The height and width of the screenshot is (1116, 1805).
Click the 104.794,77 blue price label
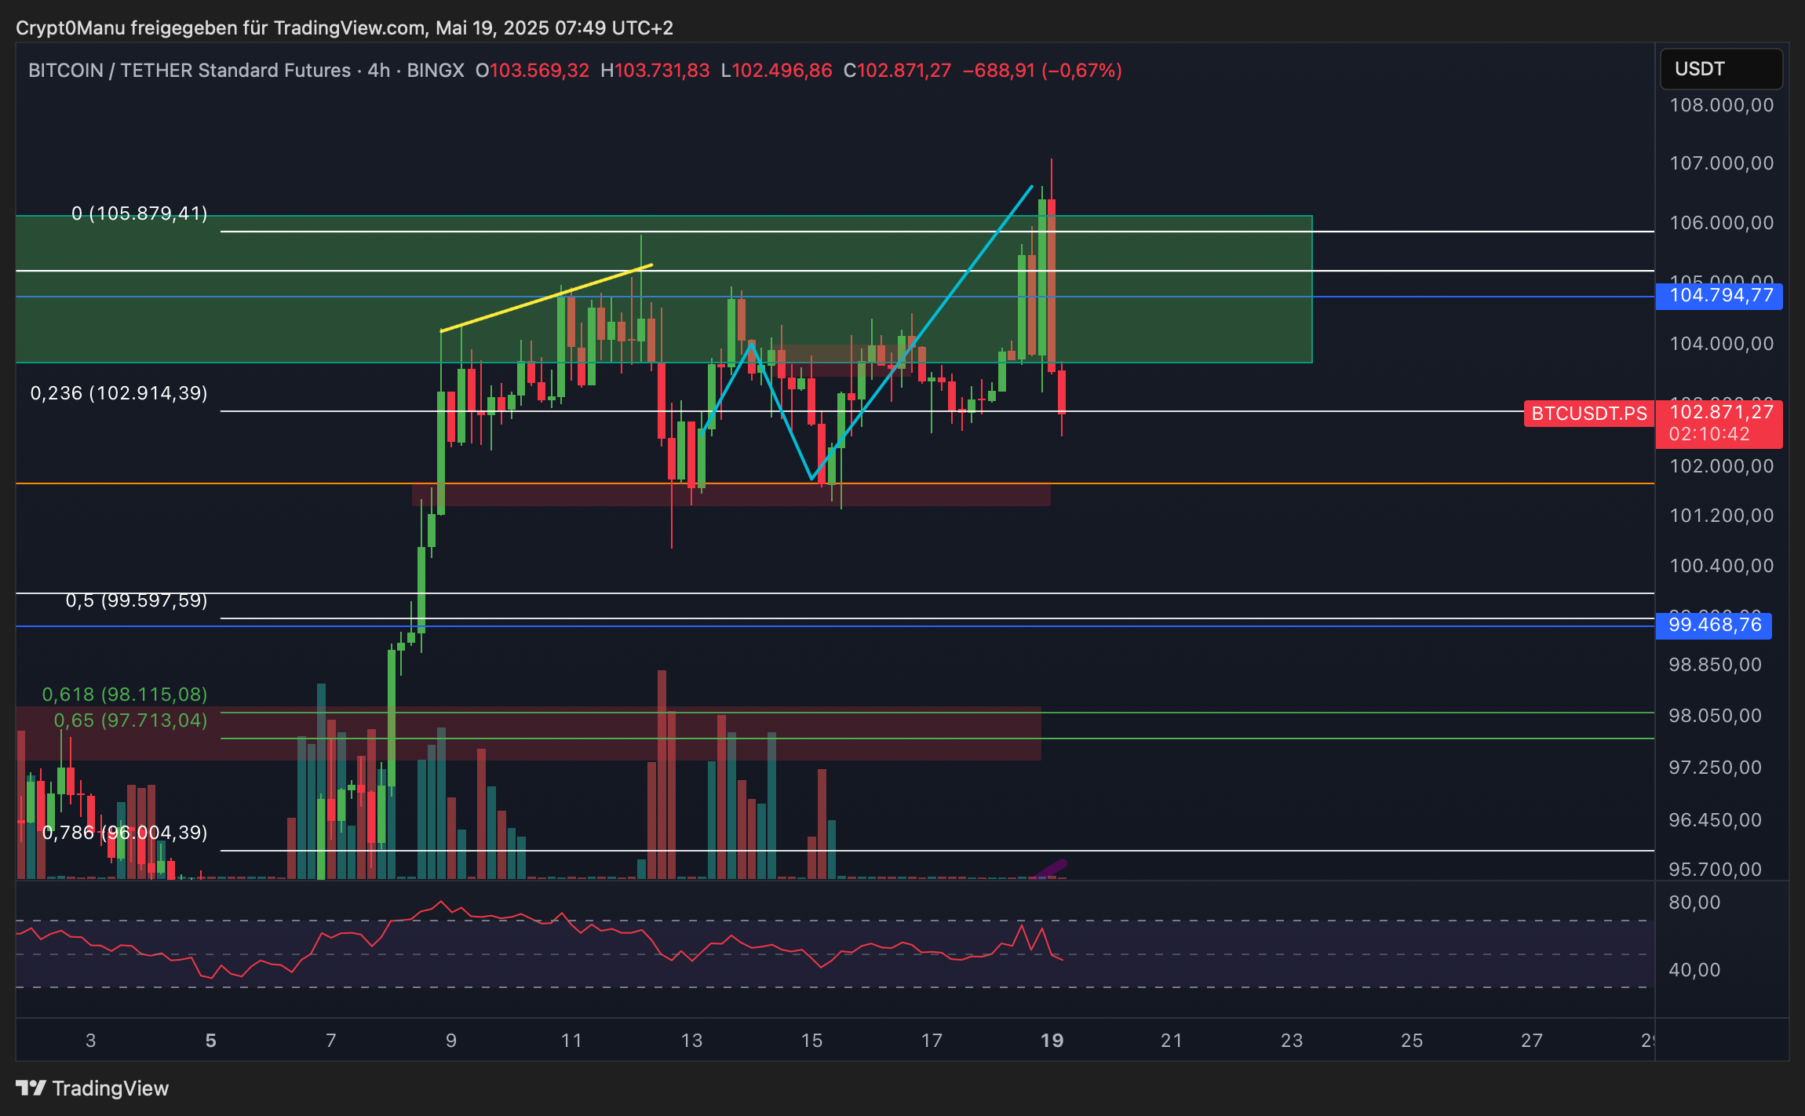click(x=1719, y=296)
